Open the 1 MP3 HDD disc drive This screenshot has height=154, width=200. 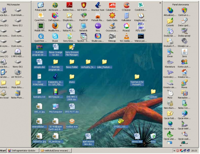18,53
